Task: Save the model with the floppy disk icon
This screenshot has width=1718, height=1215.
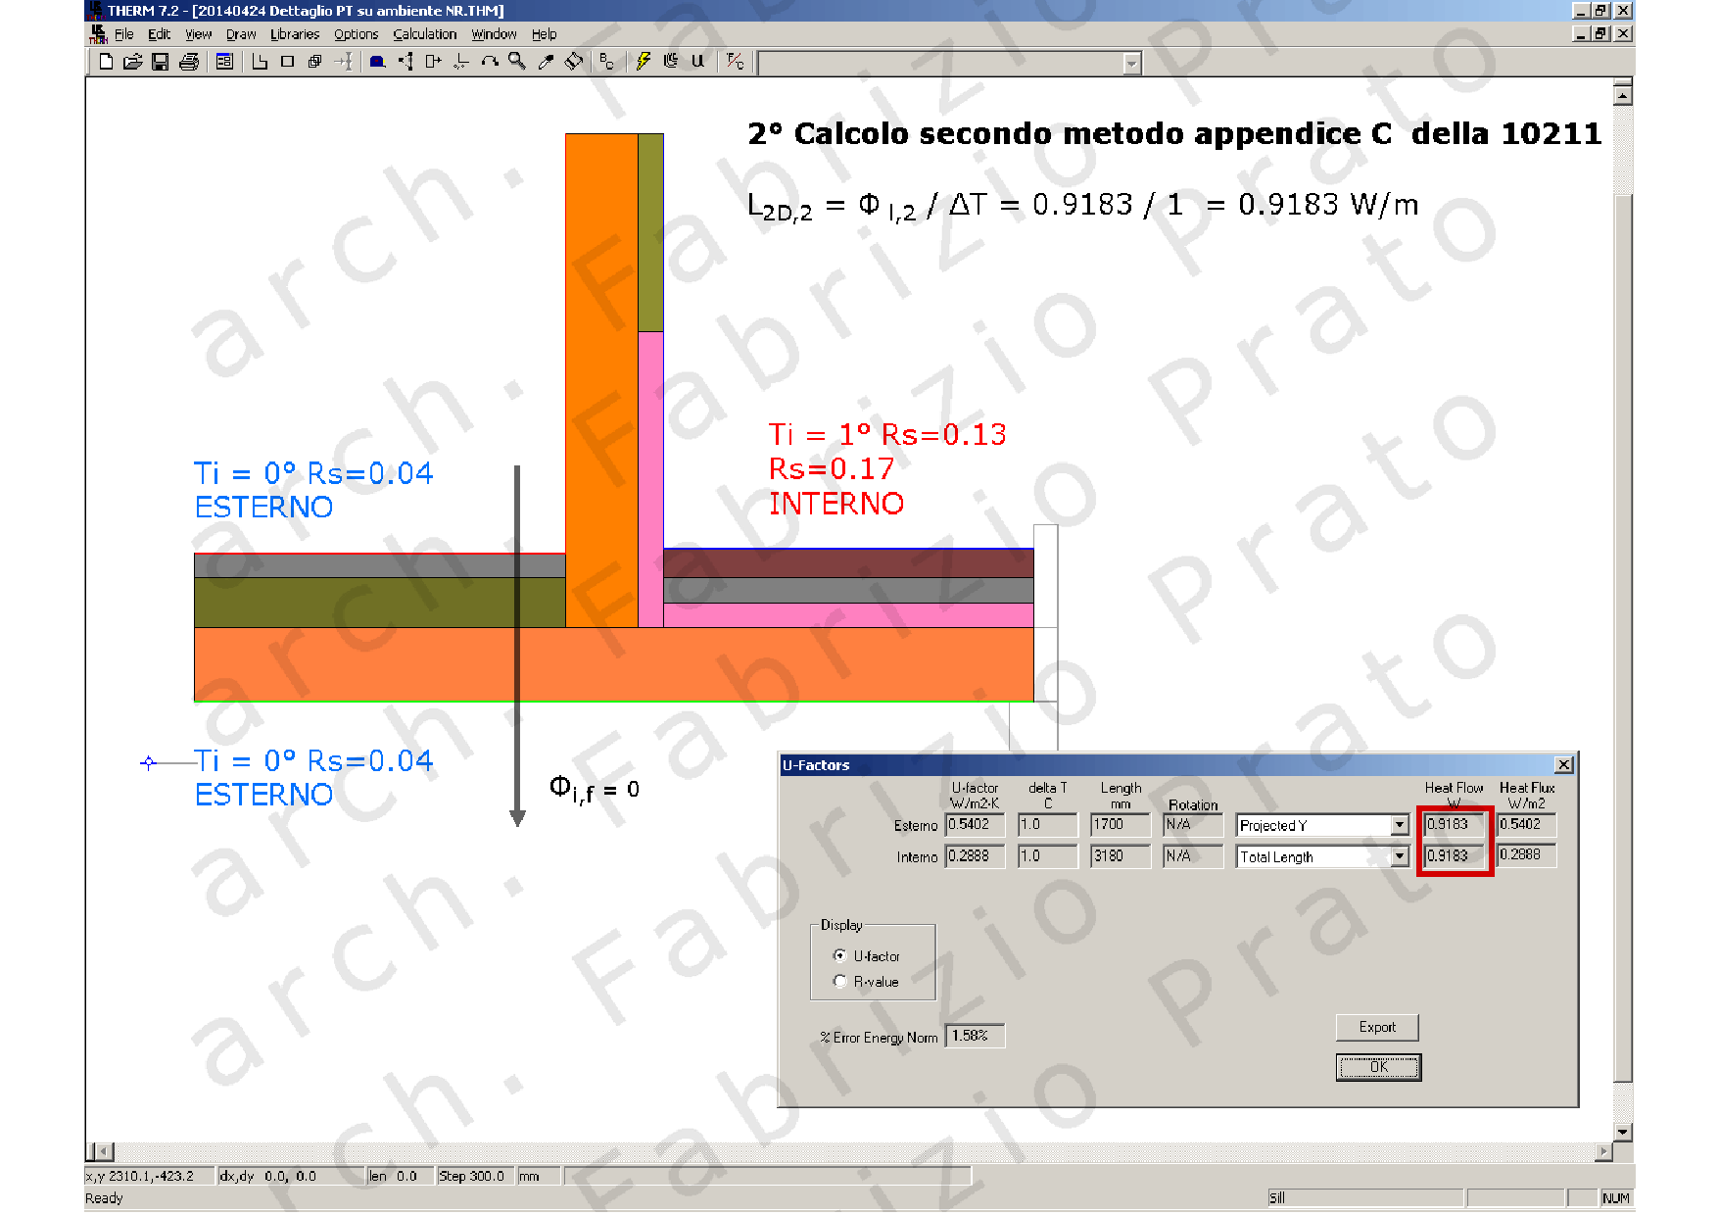Action: click(161, 62)
